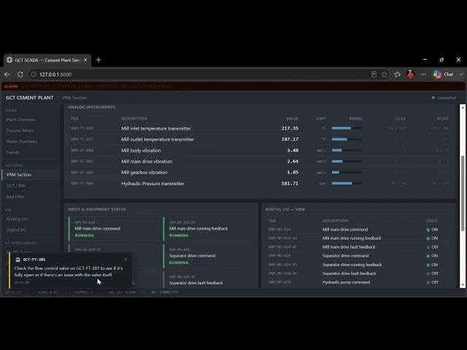The height and width of the screenshot is (350, 467).
Task: Minimize the browser window
Action: 425,60
